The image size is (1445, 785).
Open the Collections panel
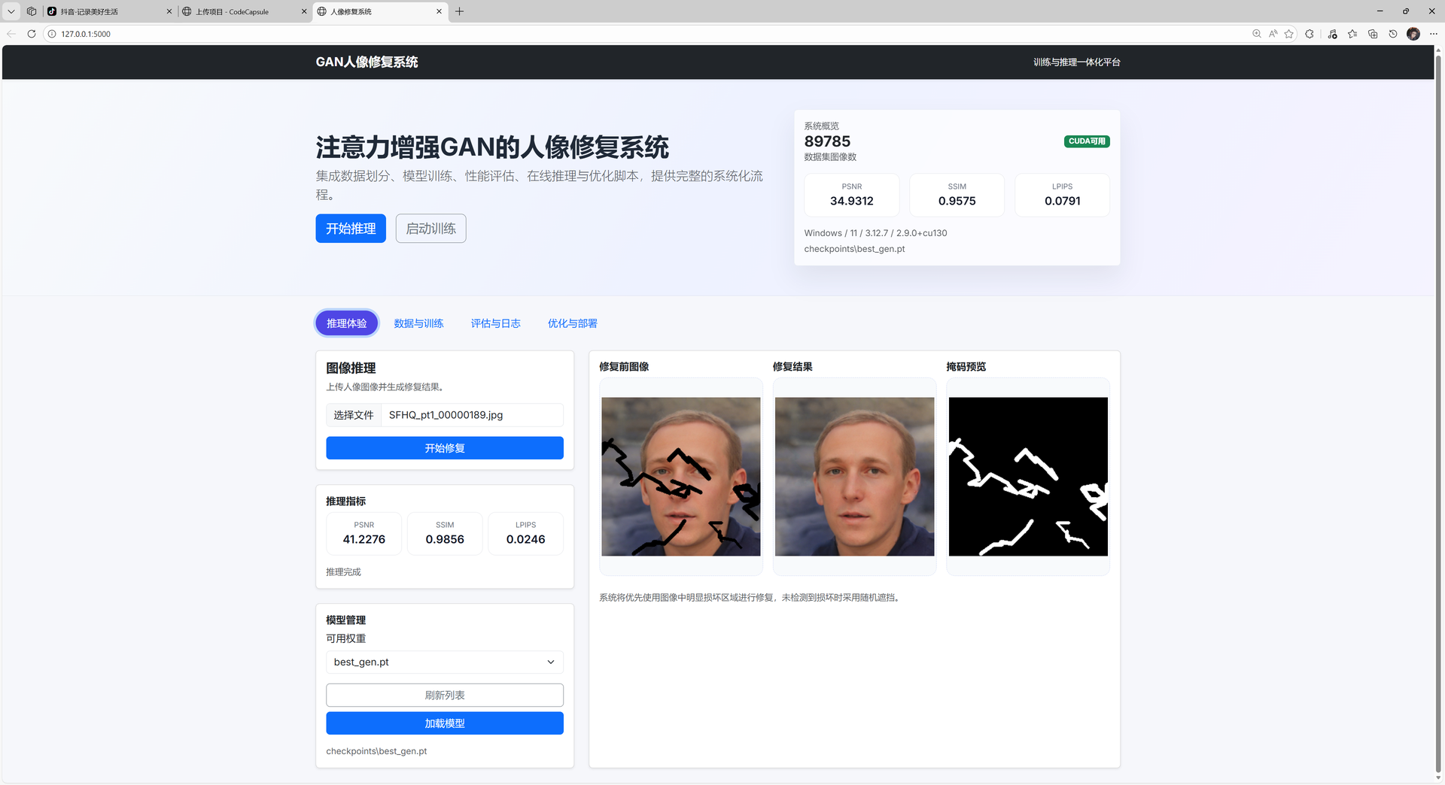pyautogui.click(x=1372, y=34)
